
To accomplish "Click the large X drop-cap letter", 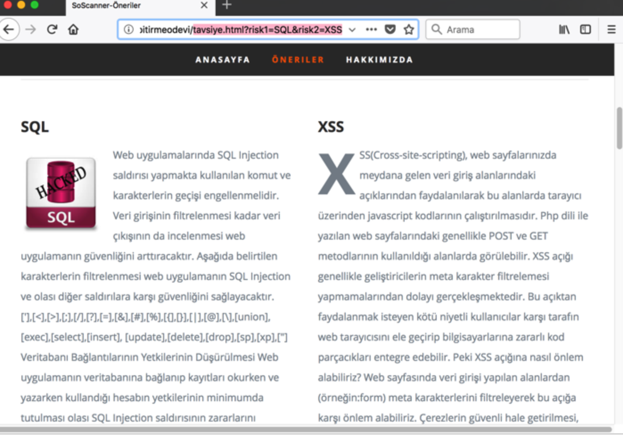I will coord(336,174).
